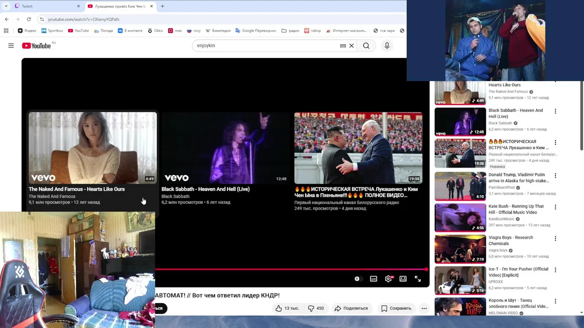This screenshot has width=584, height=328.
Task: Switch player to theater mode
Action: tap(403, 279)
